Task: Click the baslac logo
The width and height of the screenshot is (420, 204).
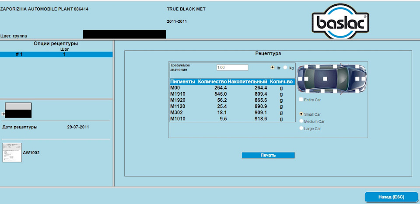Action: (x=340, y=21)
